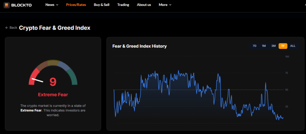Click the white gauge needle
Screen dimensions: 306x134
(x=38, y=80)
